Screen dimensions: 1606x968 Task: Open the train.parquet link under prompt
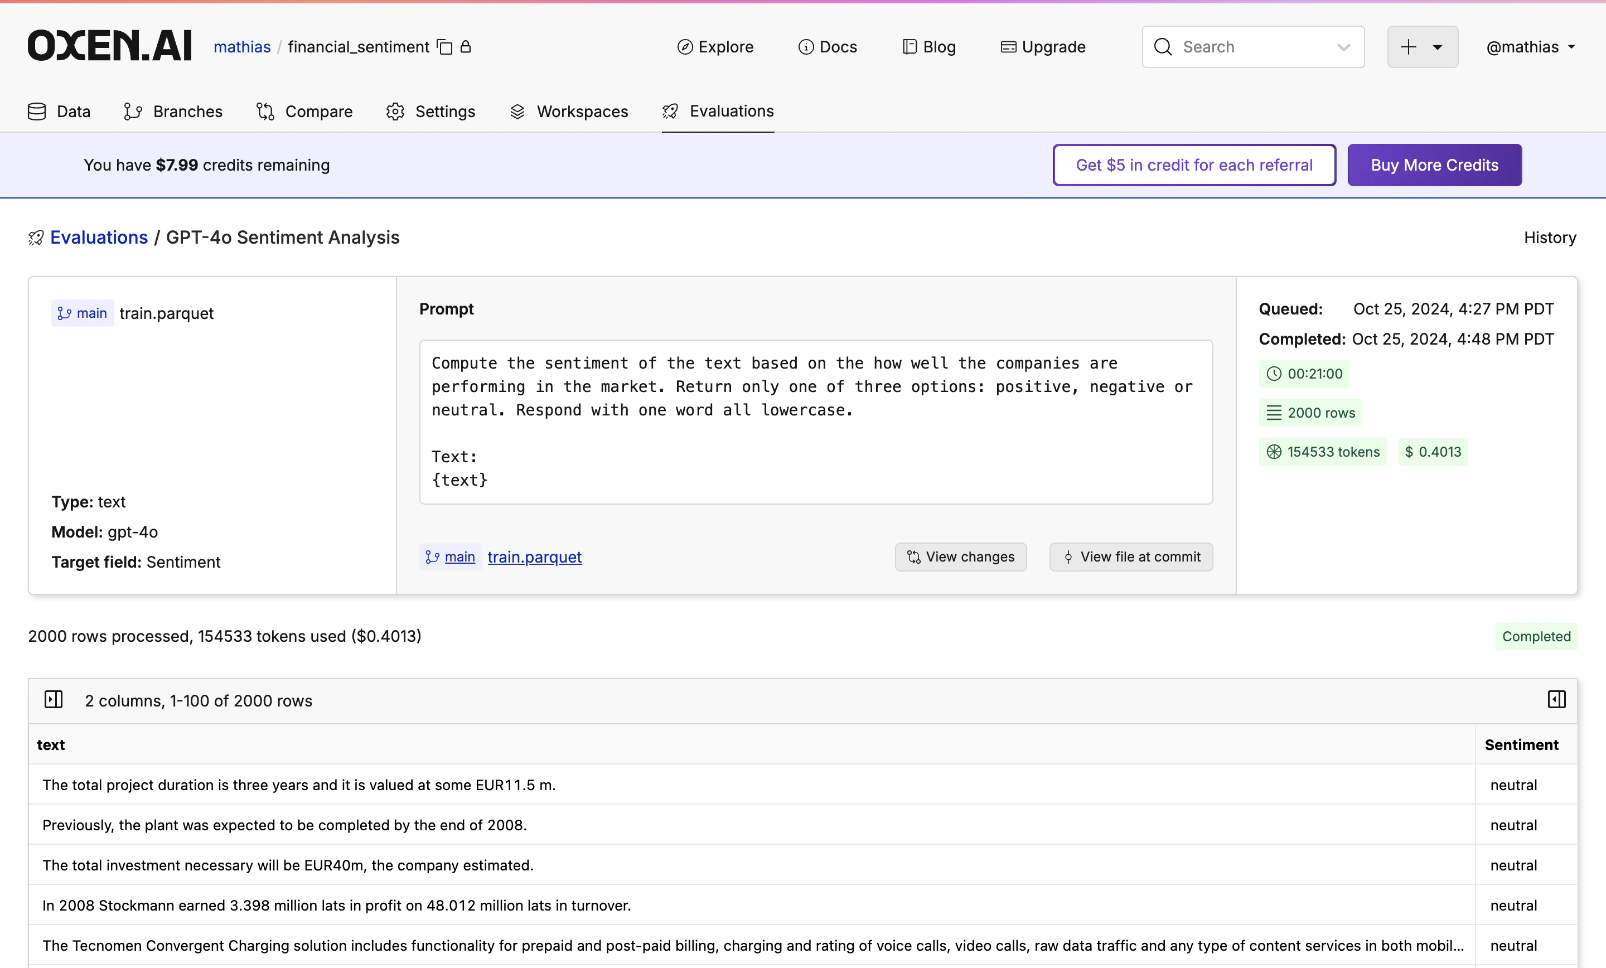[534, 556]
